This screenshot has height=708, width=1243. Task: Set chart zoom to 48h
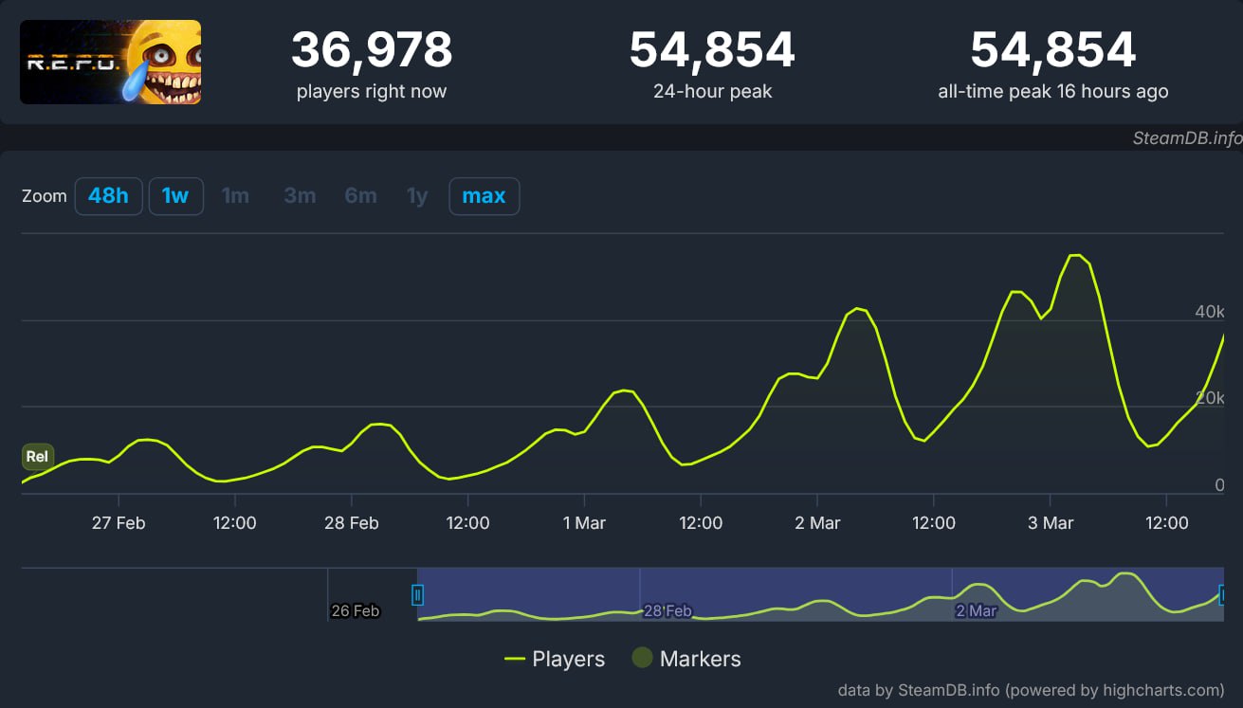108,196
